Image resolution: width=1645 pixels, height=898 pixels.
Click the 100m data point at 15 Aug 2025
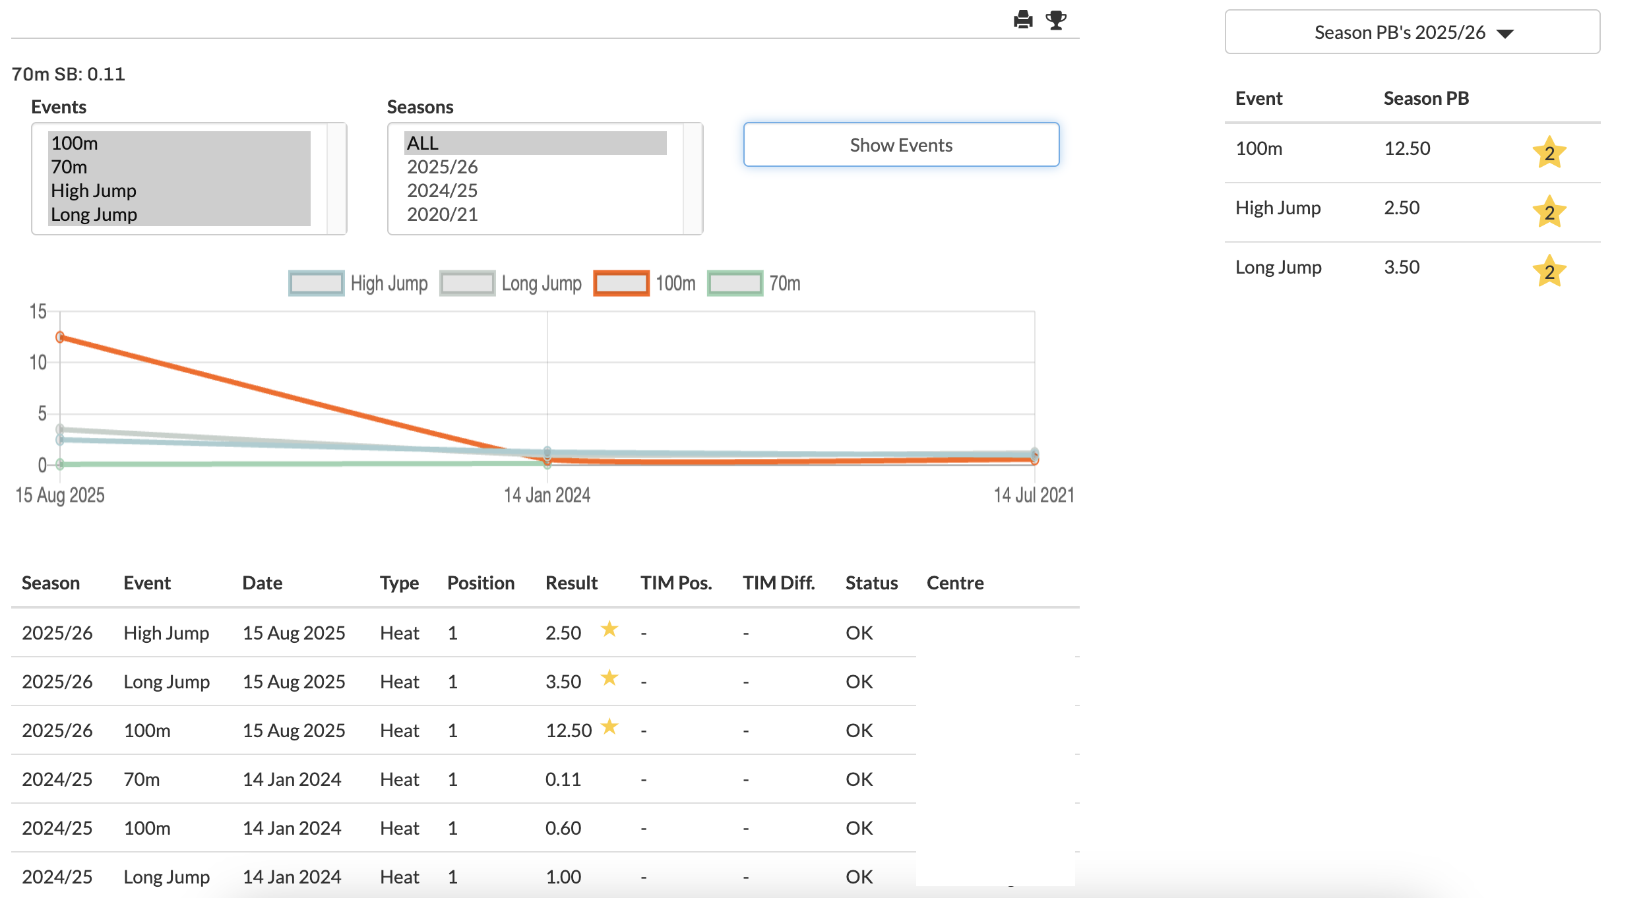(x=60, y=337)
